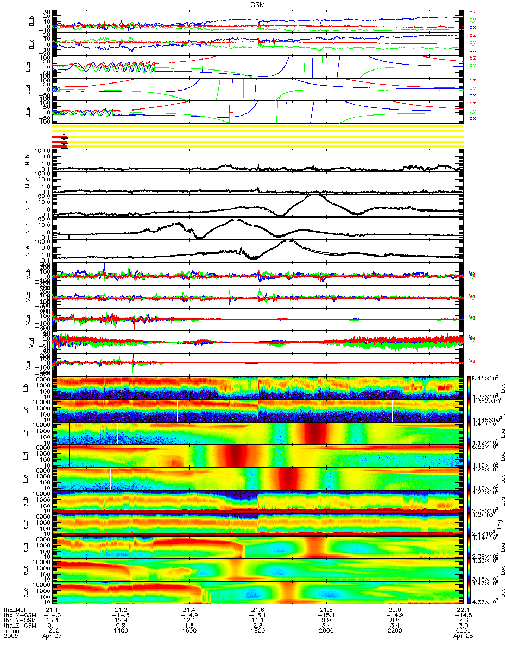Click the 2009 year label
Image resolution: width=505 pixels, height=651 pixels.
(x=10, y=637)
